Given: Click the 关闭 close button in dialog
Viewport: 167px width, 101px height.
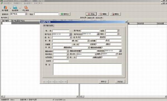Looking at the screenshot, I should pos(120,81).
